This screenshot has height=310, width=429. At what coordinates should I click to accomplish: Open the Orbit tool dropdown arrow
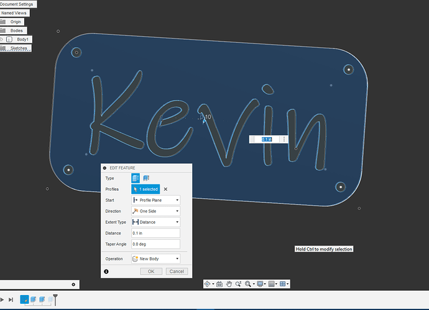[x=213, y=285]
